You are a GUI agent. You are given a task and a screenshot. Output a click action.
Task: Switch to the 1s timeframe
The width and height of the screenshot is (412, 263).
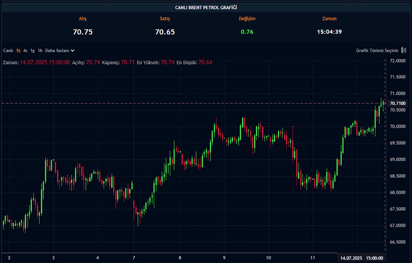pyautogui.click(x=18, y=51)
